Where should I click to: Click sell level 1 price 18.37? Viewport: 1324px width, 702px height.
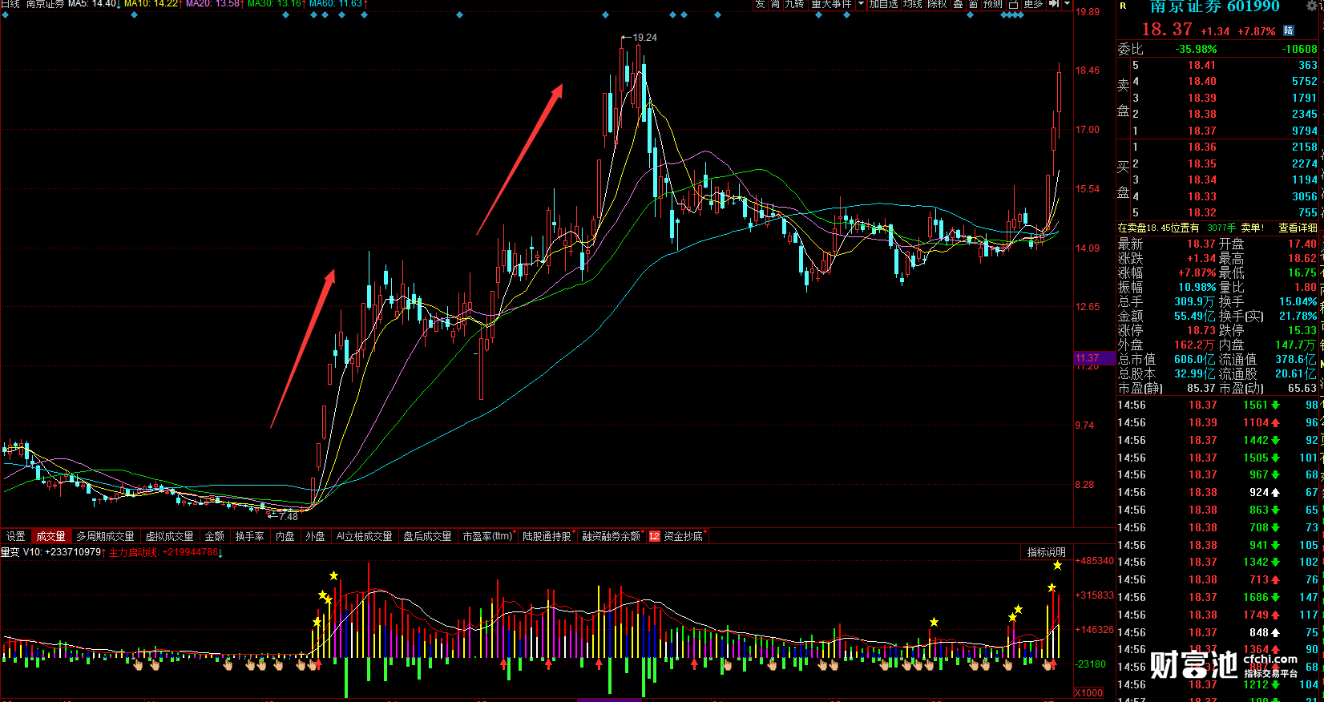1201,131
